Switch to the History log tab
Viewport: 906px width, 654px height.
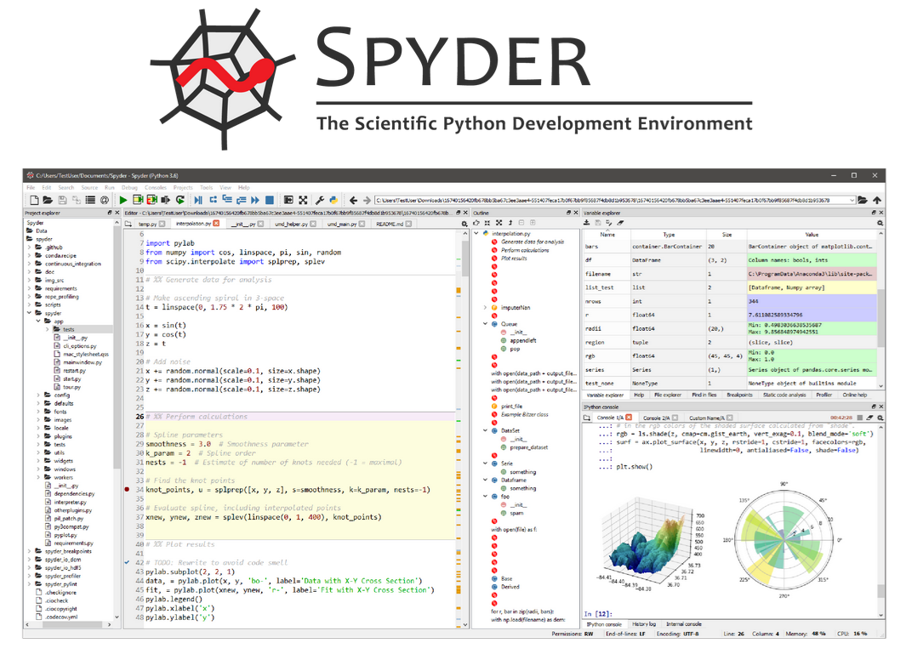[644, 624]
